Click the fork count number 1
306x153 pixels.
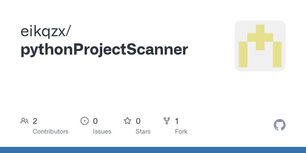coord(177,121)
